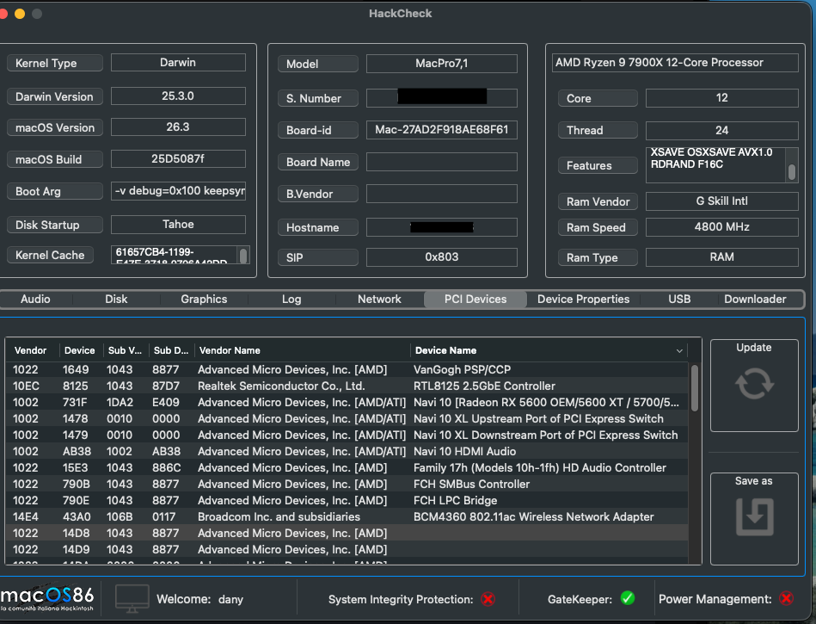Click the Power Management red X icon
816x624 pixels.
point(786,599)
